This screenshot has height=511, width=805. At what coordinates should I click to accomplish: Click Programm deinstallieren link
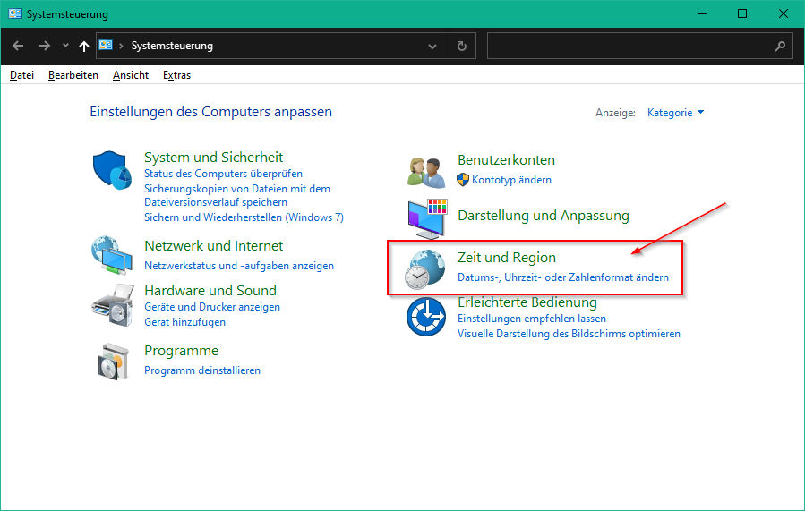(x=202, y=370)
